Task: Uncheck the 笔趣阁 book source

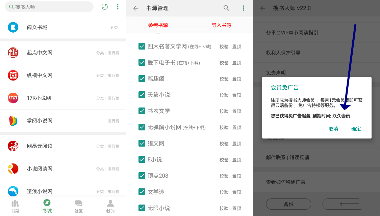Action: coord(142,79)
